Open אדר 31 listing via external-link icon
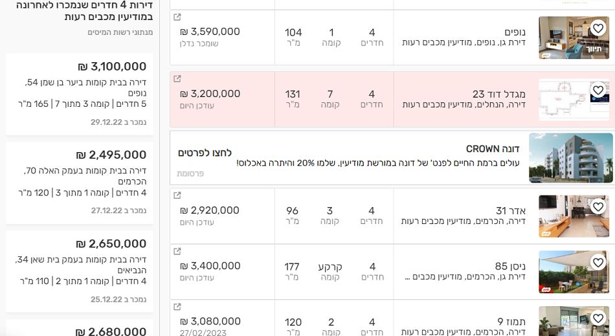 [177, 196]
